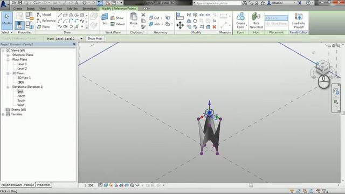Expand the Families node

tap(3, 114)
